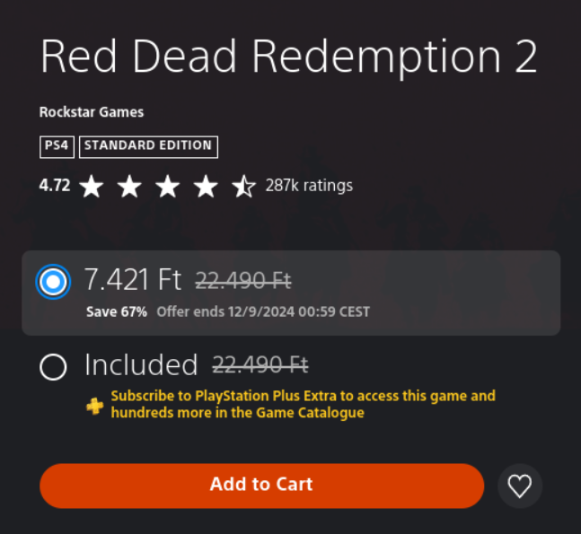Click the third rating star
581x534 pixels.
pyautogui.click(x=168, y=187)
